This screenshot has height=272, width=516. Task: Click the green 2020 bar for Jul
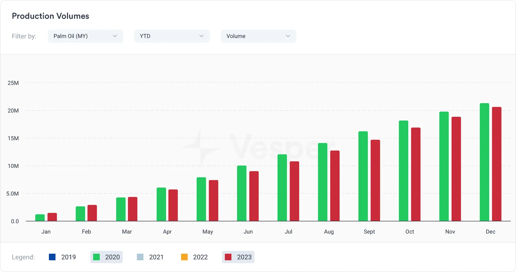click(282, 188)
